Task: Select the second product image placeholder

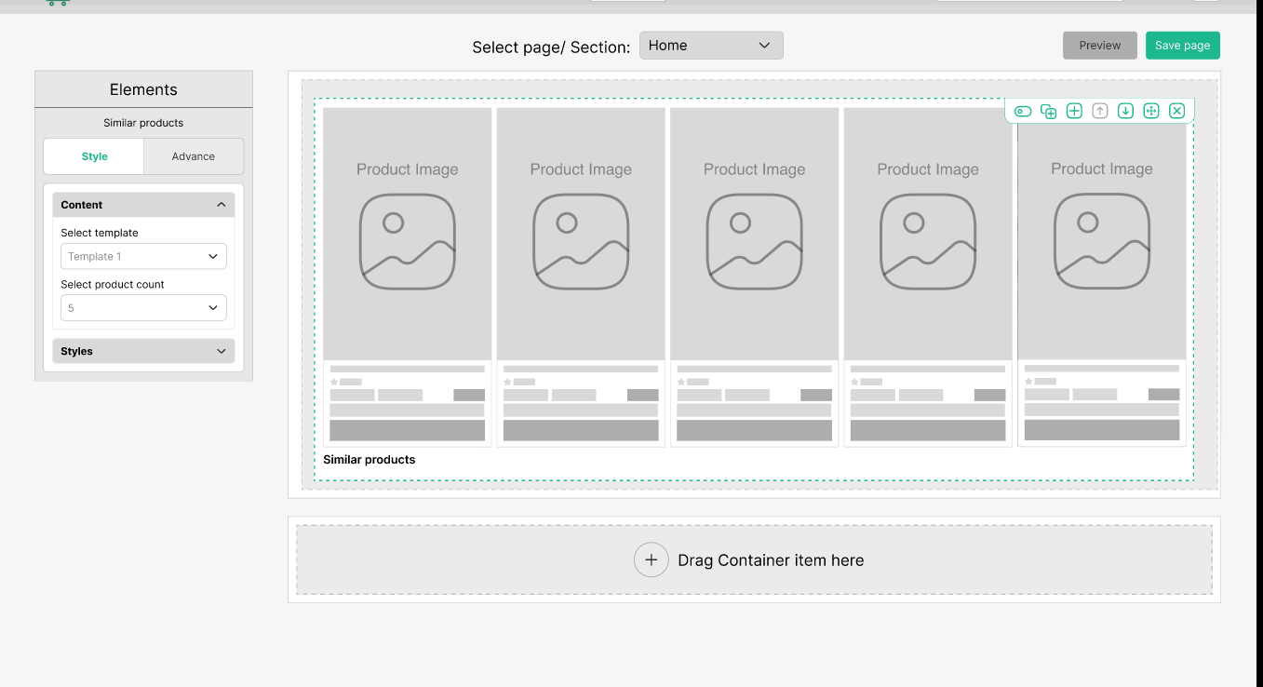Action: point(581,234)
